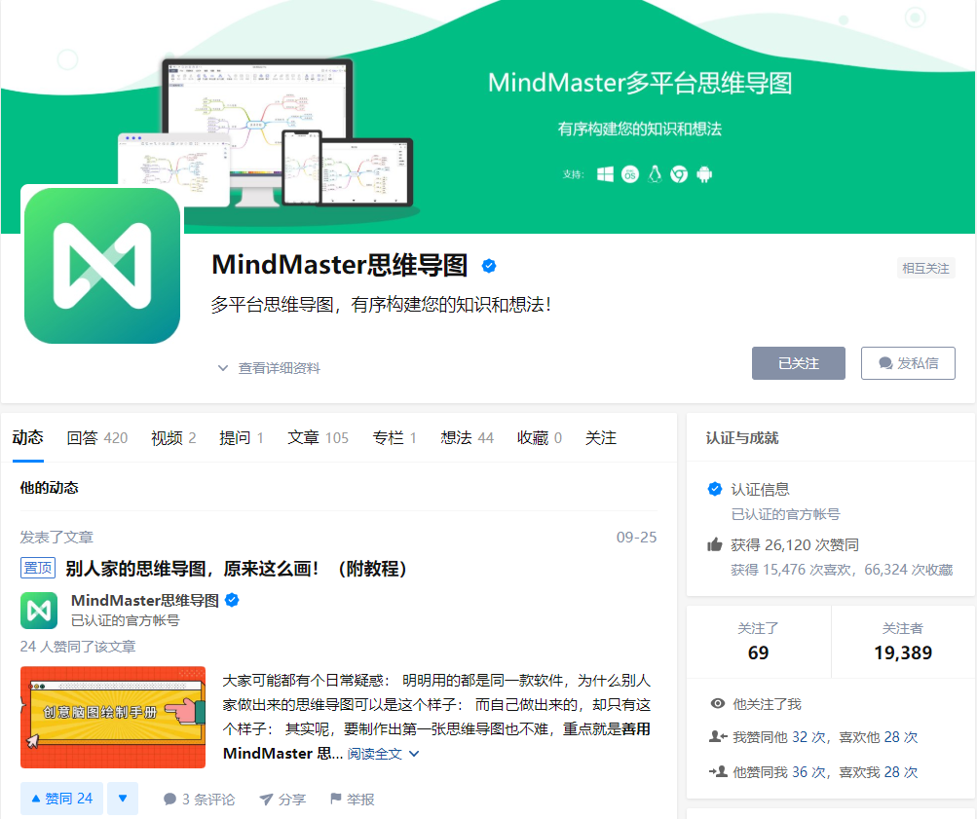Switch to the 回答 420 tab
This screenshot has width=977, height=819.
(x=97, y=438)
